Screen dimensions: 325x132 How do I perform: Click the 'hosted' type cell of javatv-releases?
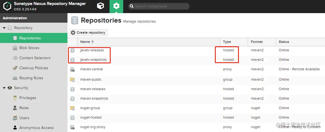pos(228,50)
